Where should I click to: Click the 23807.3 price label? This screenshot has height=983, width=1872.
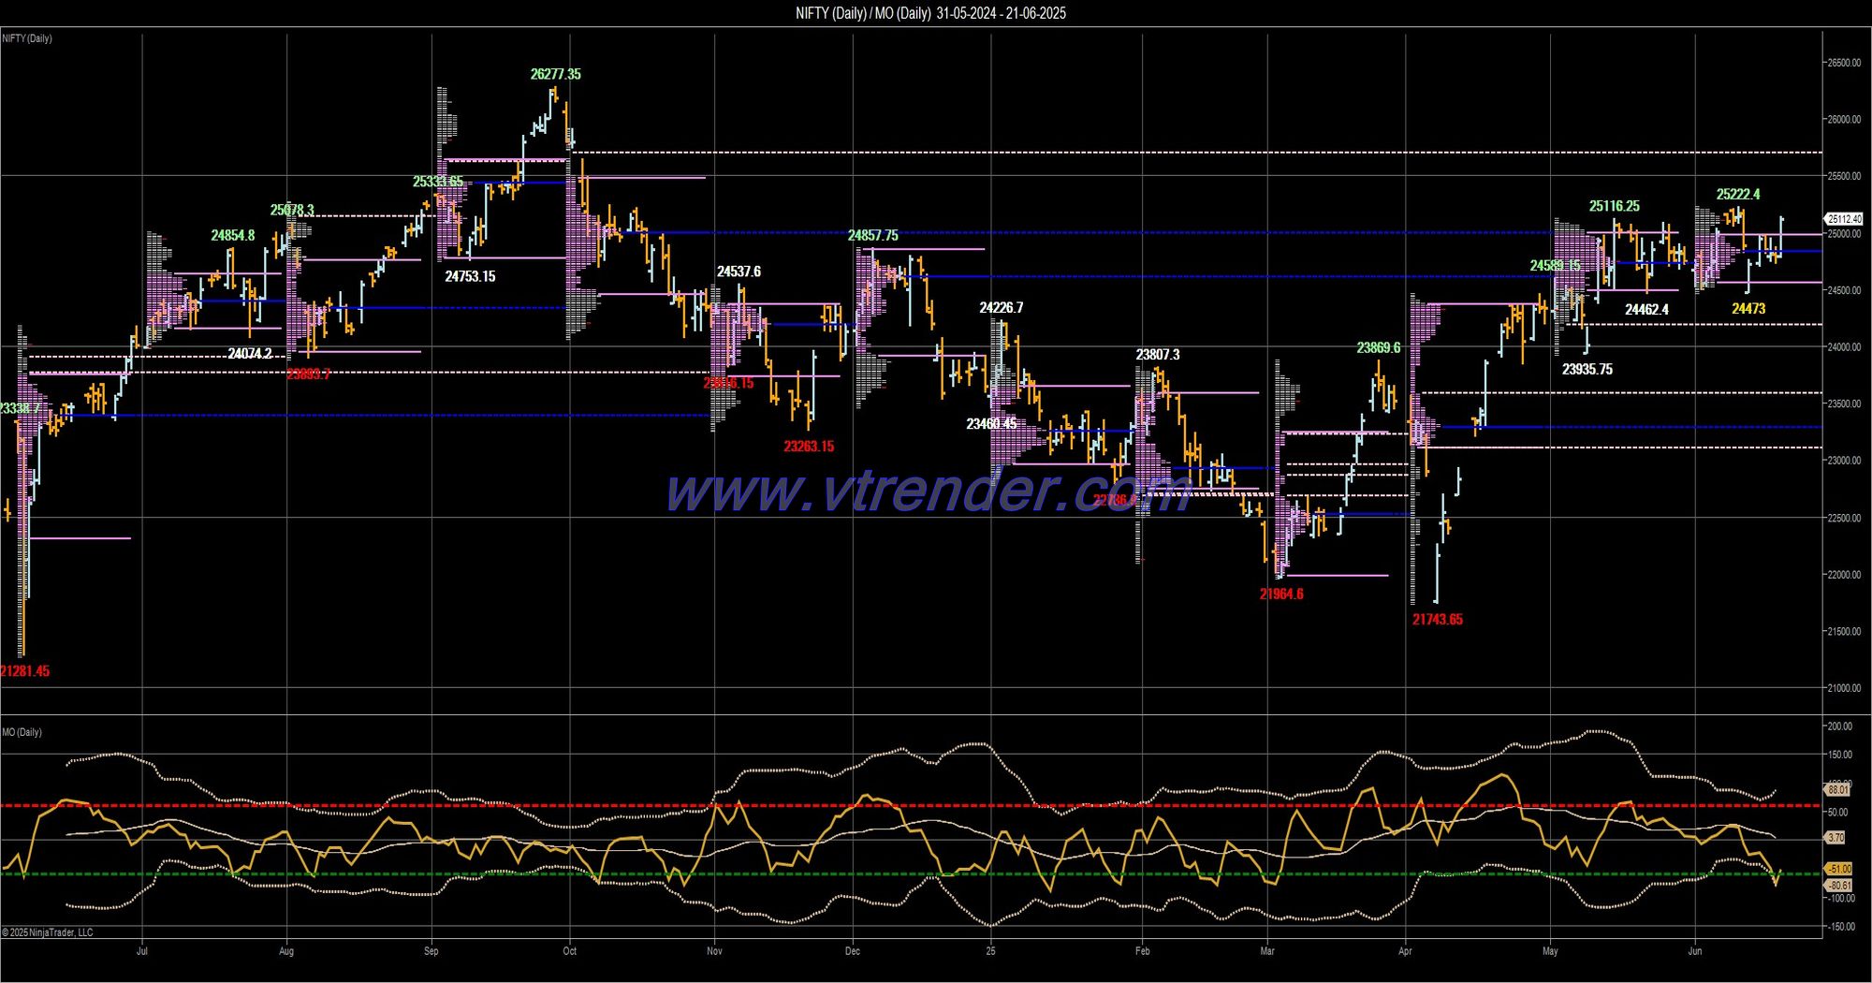click(1157, 354)
